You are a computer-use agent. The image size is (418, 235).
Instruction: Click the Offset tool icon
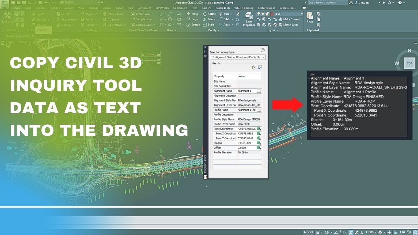click(x=238, y=25)
